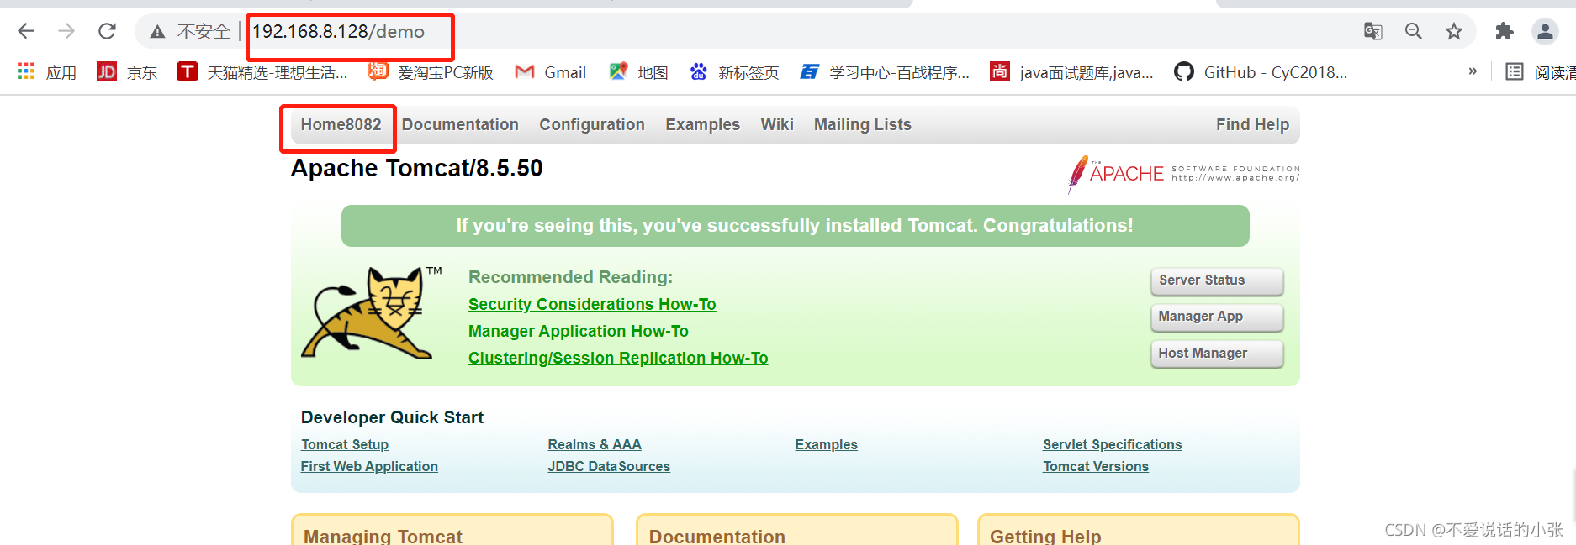Click the Server Status button
1576x545 pixels.
1217,281
